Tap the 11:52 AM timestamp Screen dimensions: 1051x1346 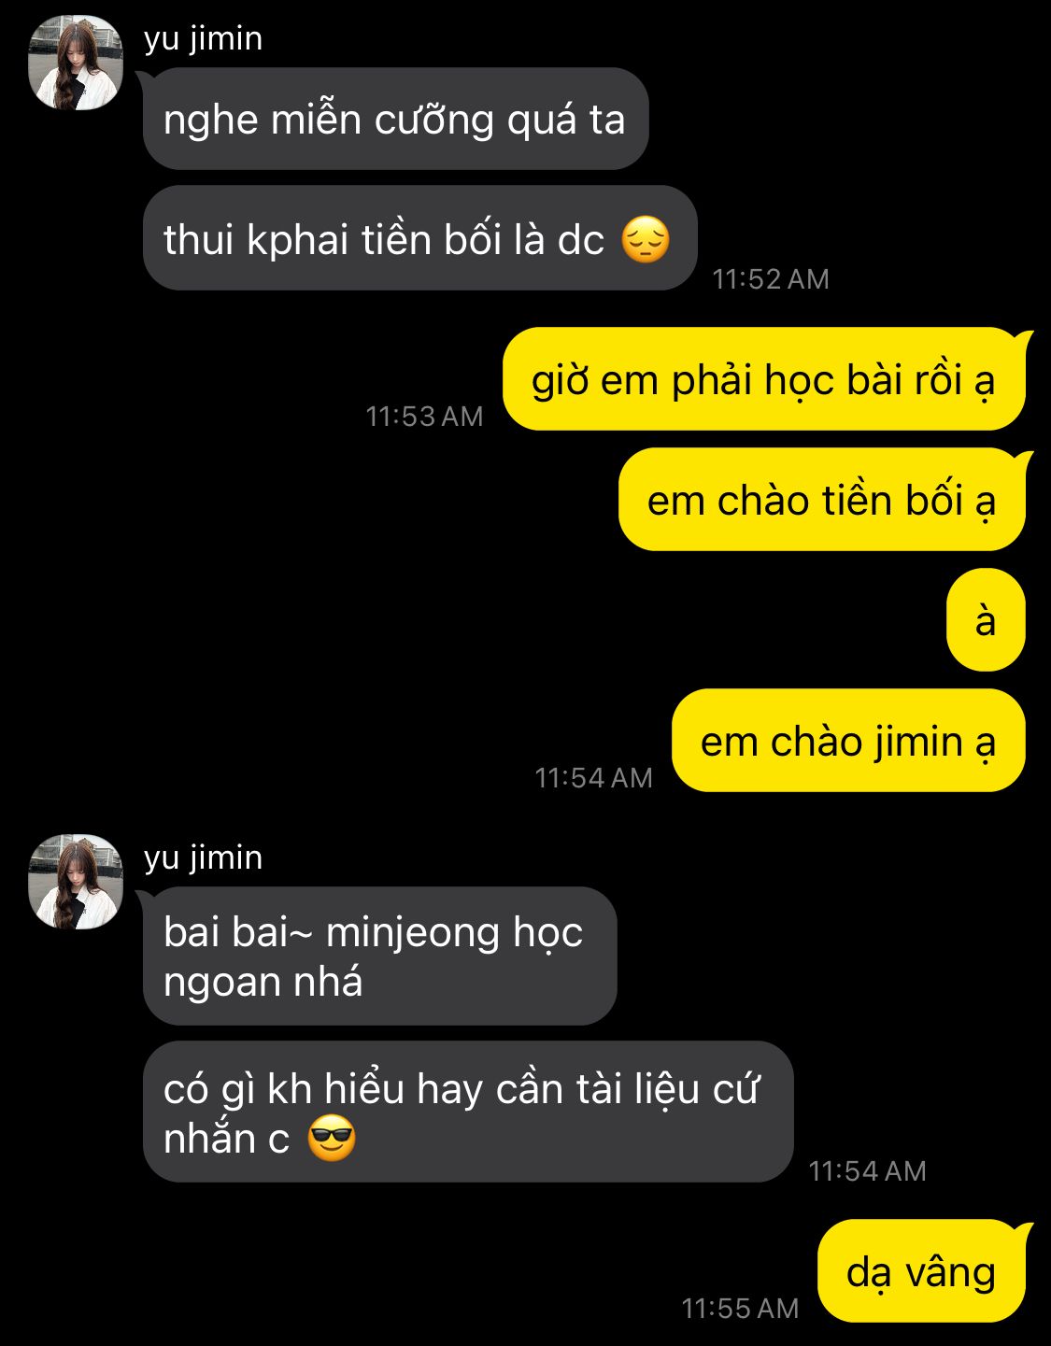(771, 279)
